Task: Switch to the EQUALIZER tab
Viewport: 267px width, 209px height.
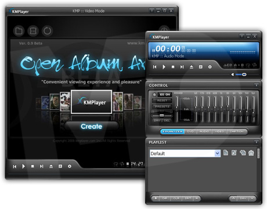Action: point(172,131)
